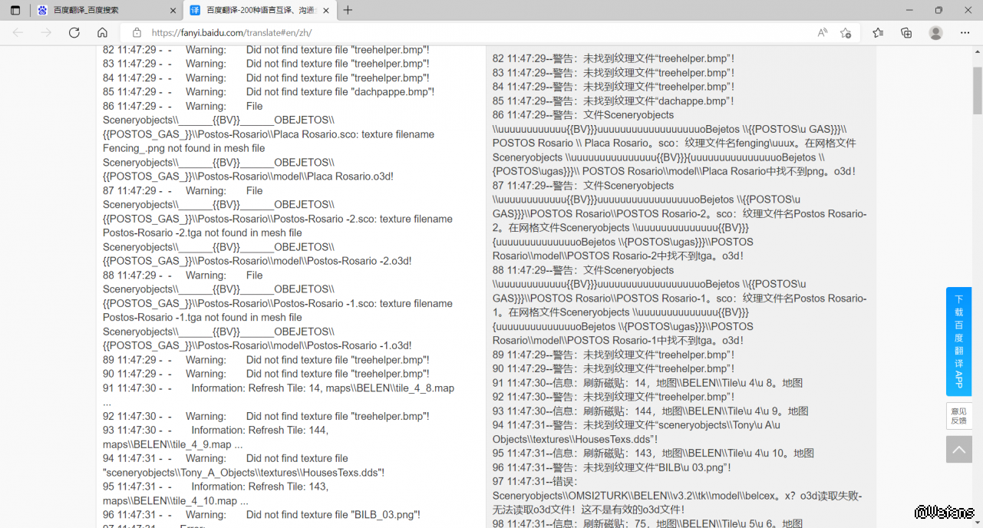Click source line 96 "BILB_03.png"

tap(262, 514)
